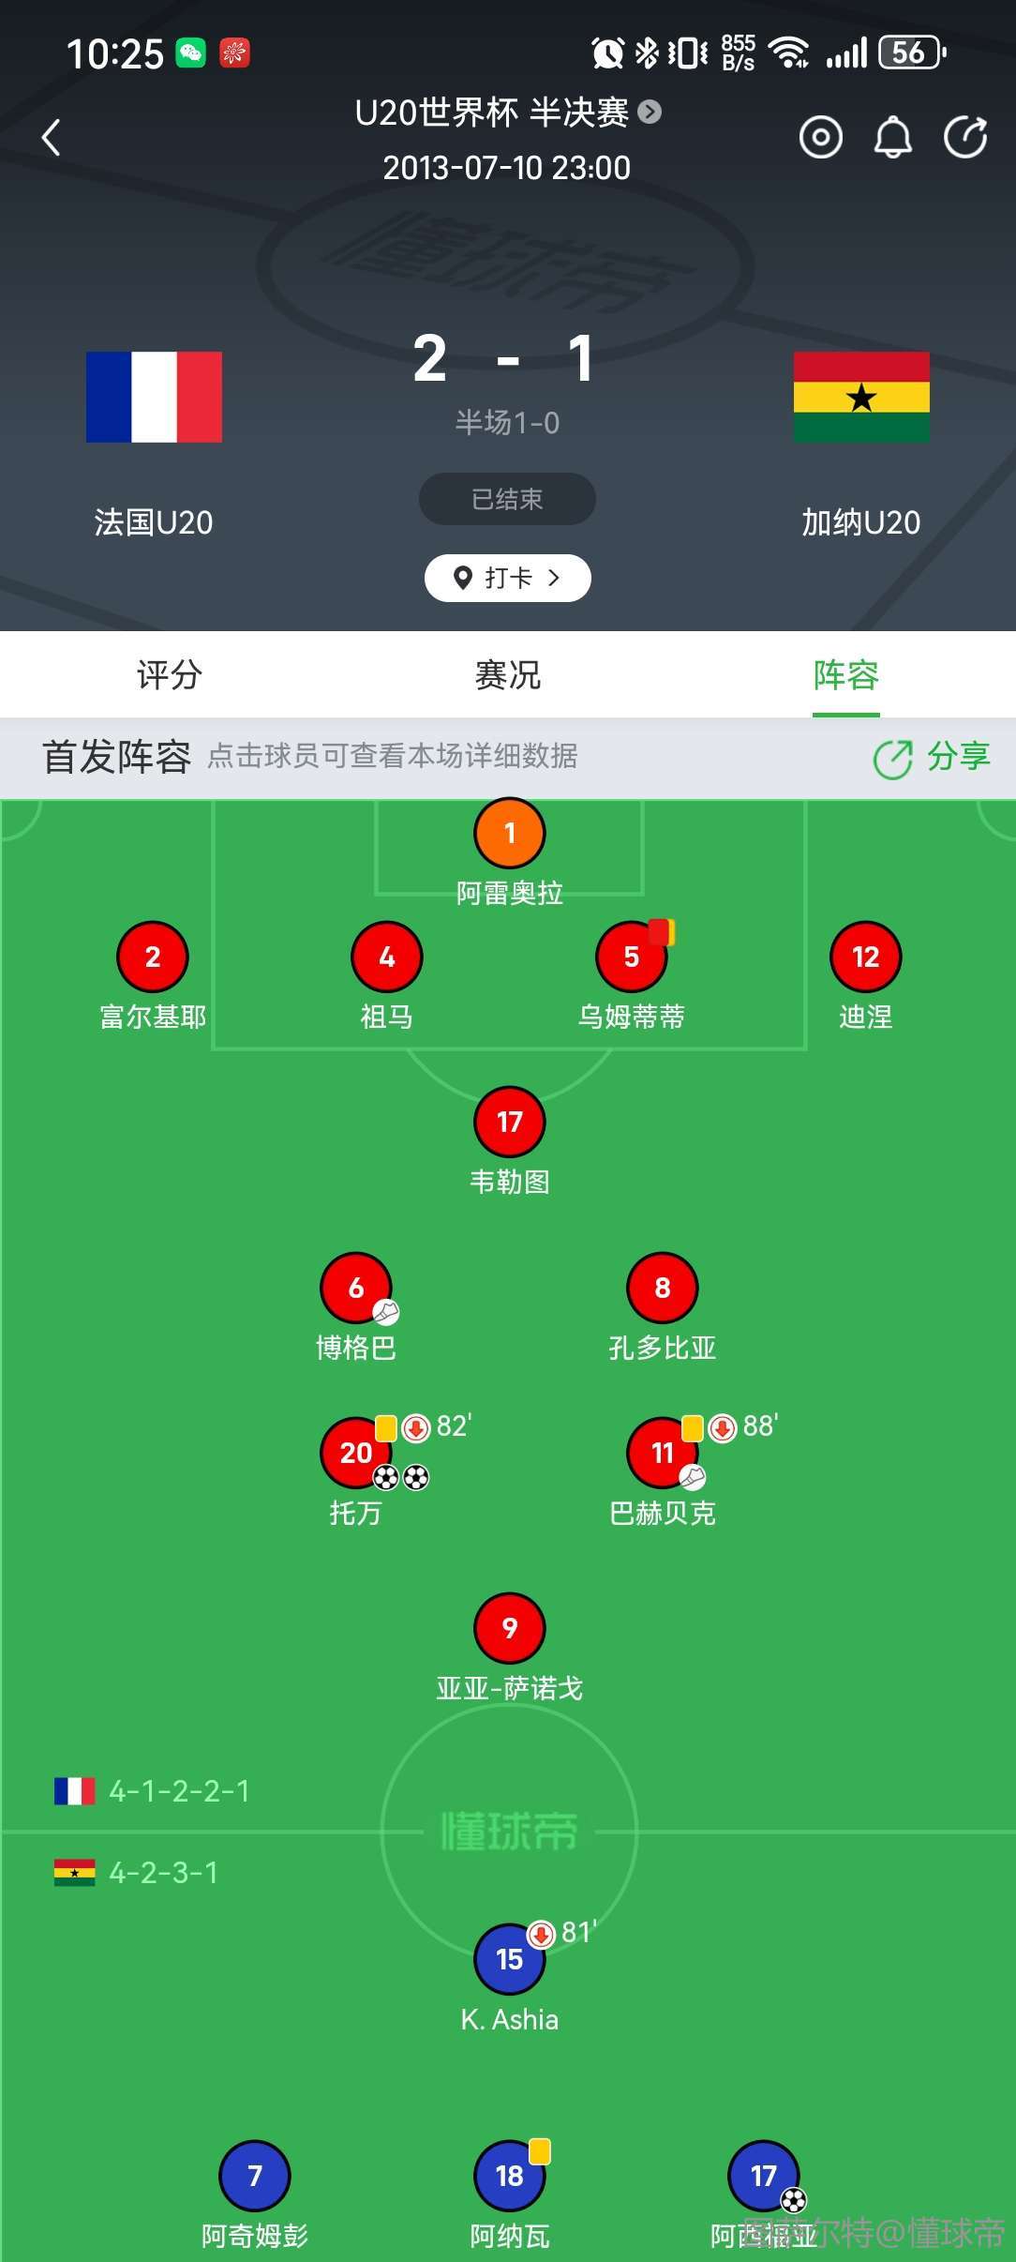This screenshot has width=1016, height=2262.
Task: Switch to the 评分 tab
Action: (x=169, y=674)
